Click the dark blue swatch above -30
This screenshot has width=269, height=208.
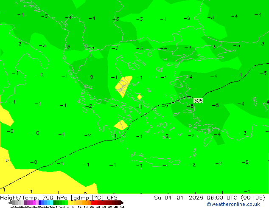pyautogui.click(x=40, y=202)
